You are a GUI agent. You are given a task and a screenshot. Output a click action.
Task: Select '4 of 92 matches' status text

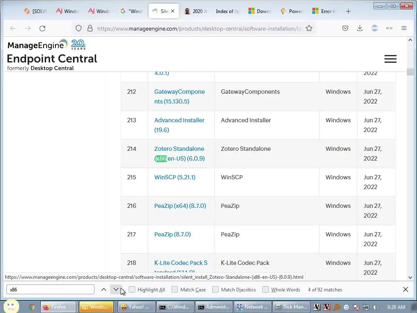(325, 290)
